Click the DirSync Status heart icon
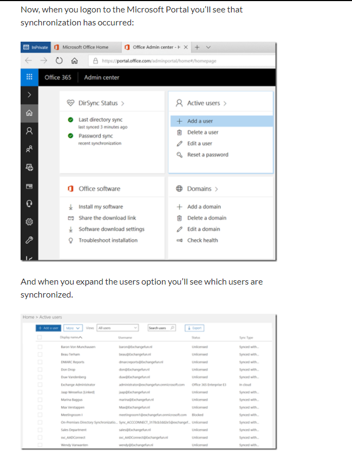Image resolution: width=352 pixels, height=462 pixels. click(x=70, y=103)
